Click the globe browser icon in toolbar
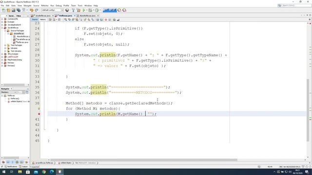312x175 pixels. click(67, 10)
